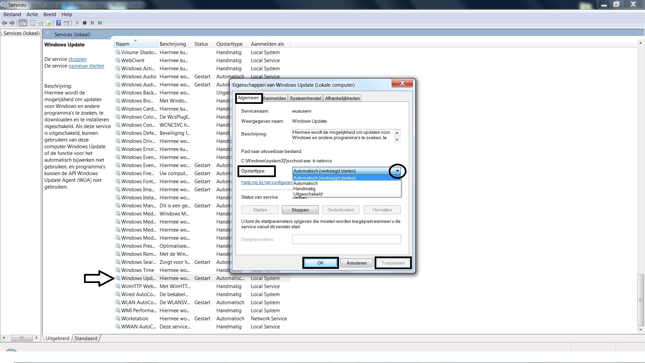Open the Opstarttype dropdown arrow
Screen dimensions: 645x363
click(397, 171)
